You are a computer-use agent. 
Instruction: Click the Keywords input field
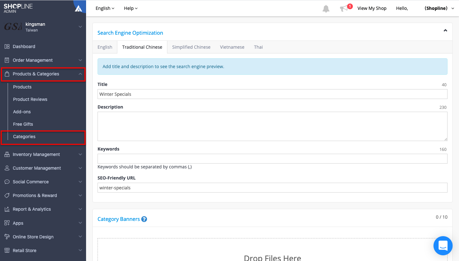pyautogui.click(x=273, y=159)
